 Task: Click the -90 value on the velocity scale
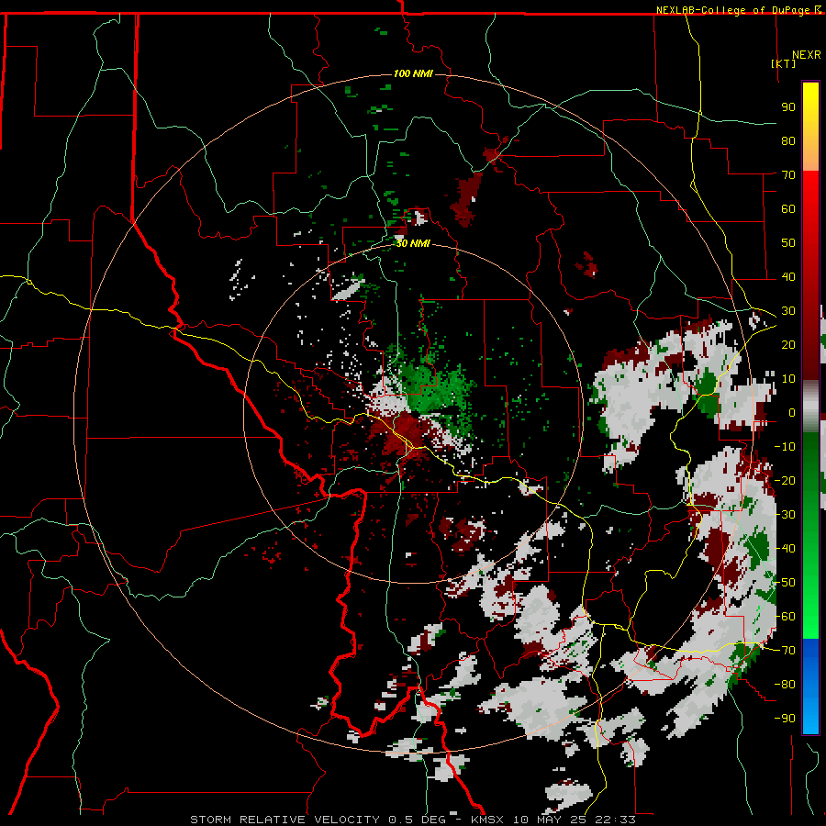(785, 719)
